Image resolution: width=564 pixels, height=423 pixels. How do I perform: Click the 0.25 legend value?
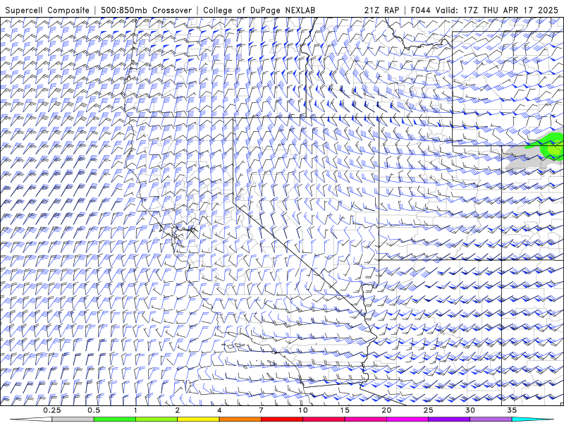[52, 410]
